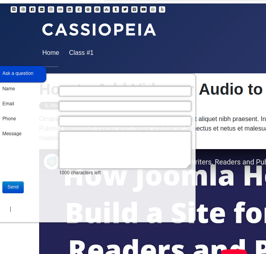Open the Class #1 menu item
The height and width of the screenshot is (254, 266).
(x=81, y=53)
